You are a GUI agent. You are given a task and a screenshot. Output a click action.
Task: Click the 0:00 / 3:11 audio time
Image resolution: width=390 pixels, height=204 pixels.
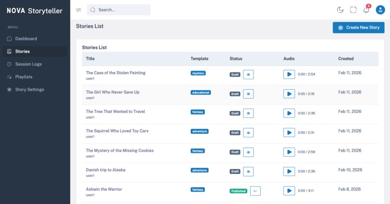306,191
